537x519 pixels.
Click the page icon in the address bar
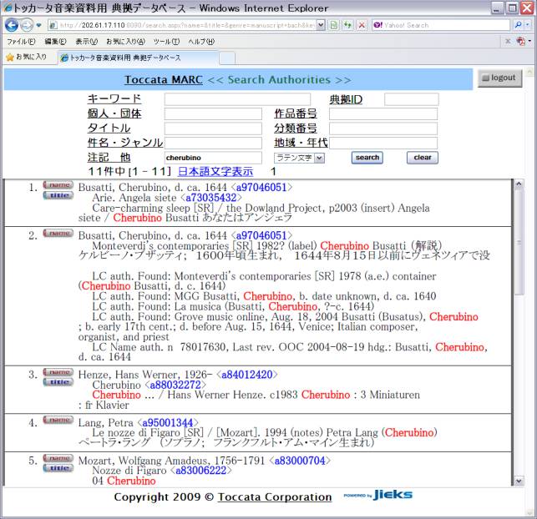click(53, 25)
